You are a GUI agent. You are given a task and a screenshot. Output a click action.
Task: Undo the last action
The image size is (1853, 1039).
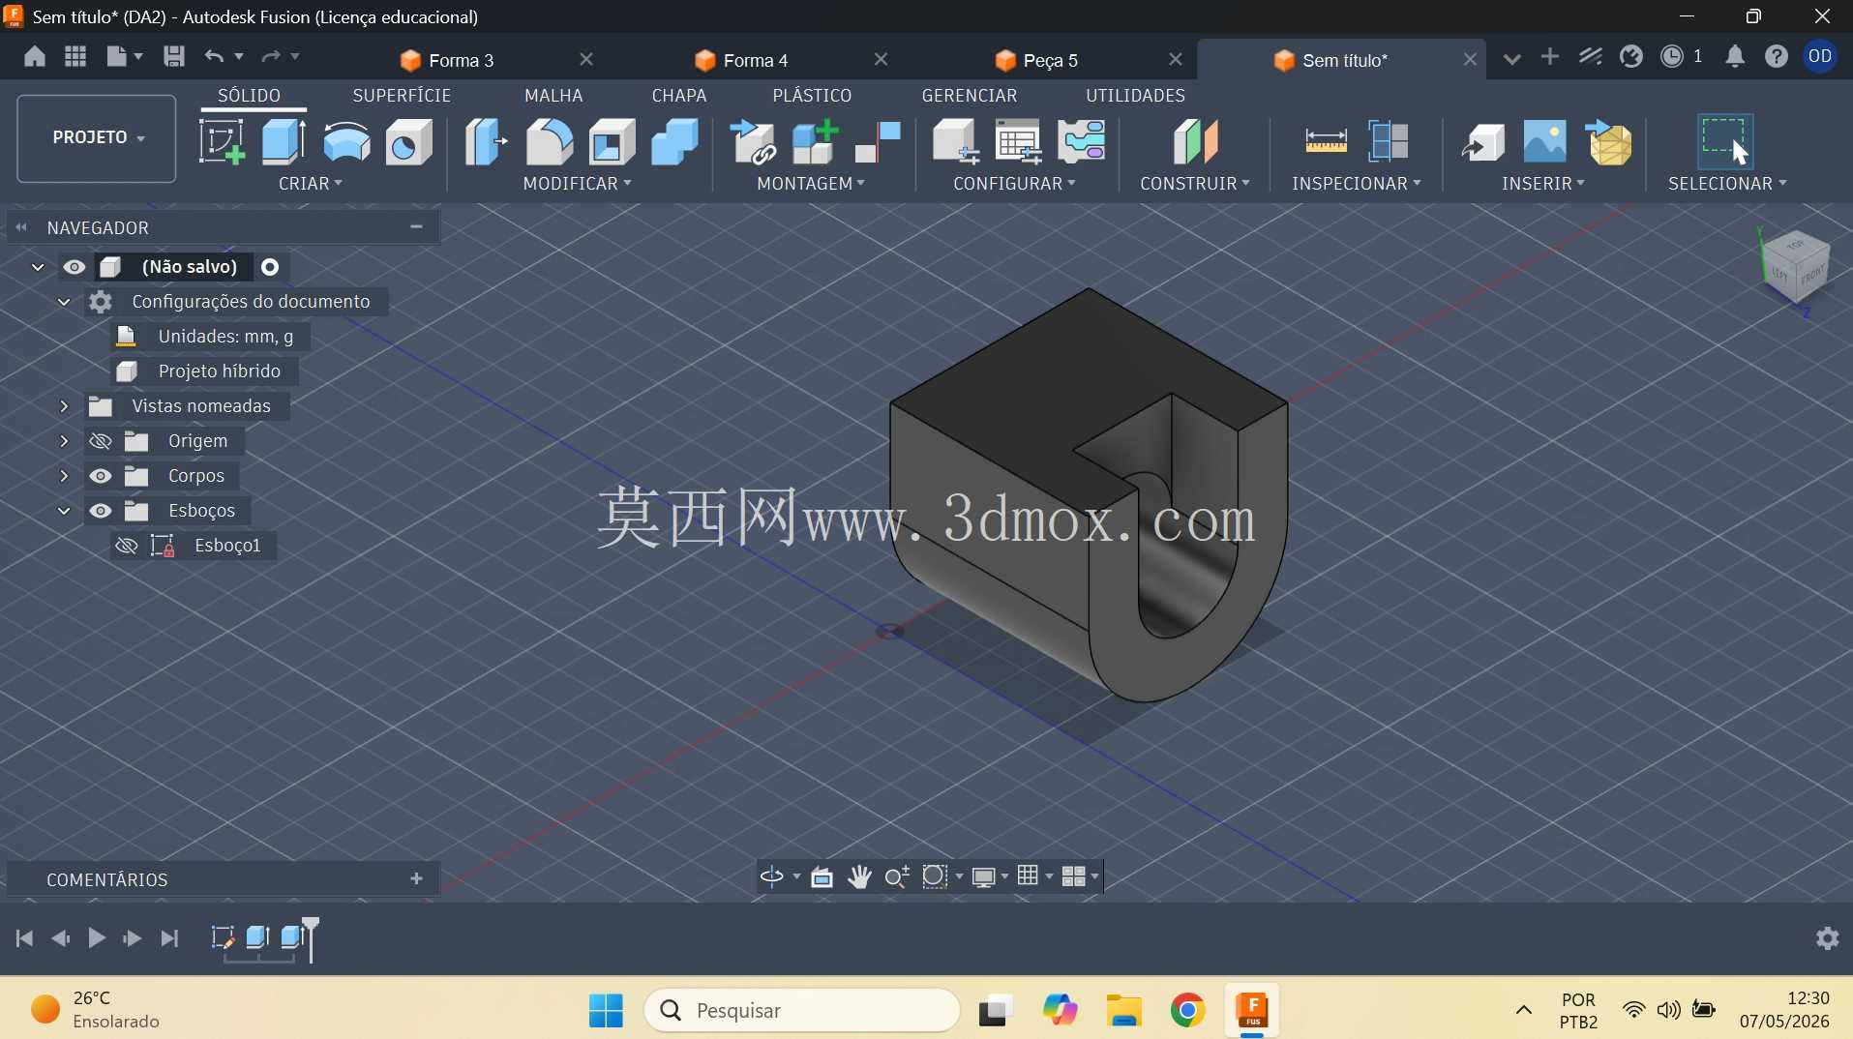(214, 56)
